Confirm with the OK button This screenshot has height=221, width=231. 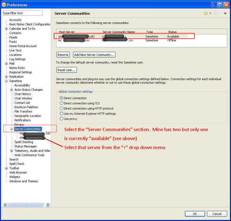tap(195, 214)
